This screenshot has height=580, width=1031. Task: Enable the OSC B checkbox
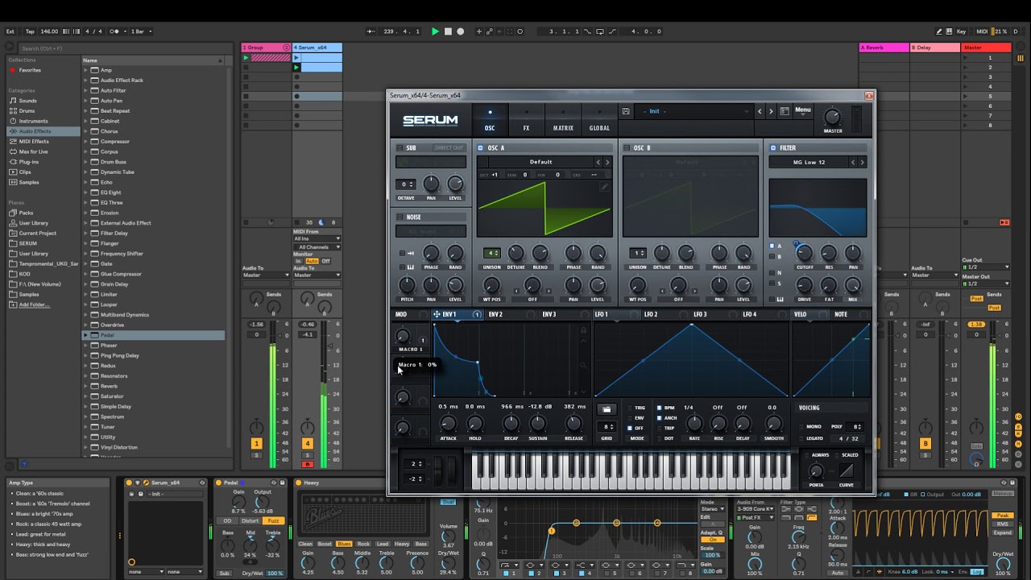[627, 148]
